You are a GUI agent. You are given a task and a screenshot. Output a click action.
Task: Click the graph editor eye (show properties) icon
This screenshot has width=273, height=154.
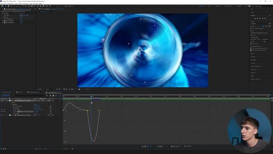142,146
